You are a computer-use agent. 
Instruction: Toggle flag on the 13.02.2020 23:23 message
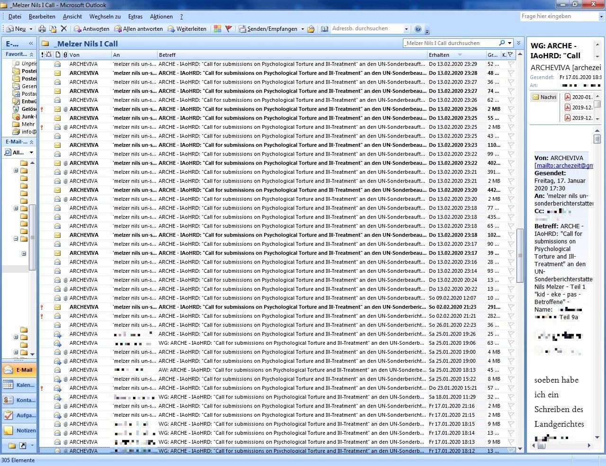pyautogui.click(x=511, y=145)
